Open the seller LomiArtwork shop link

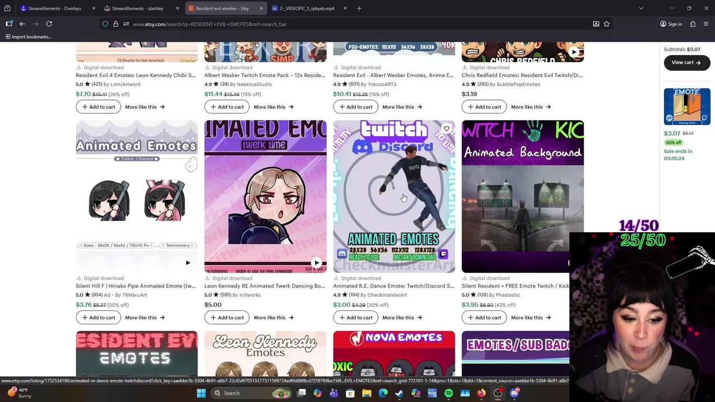click(x=126, y=84)
